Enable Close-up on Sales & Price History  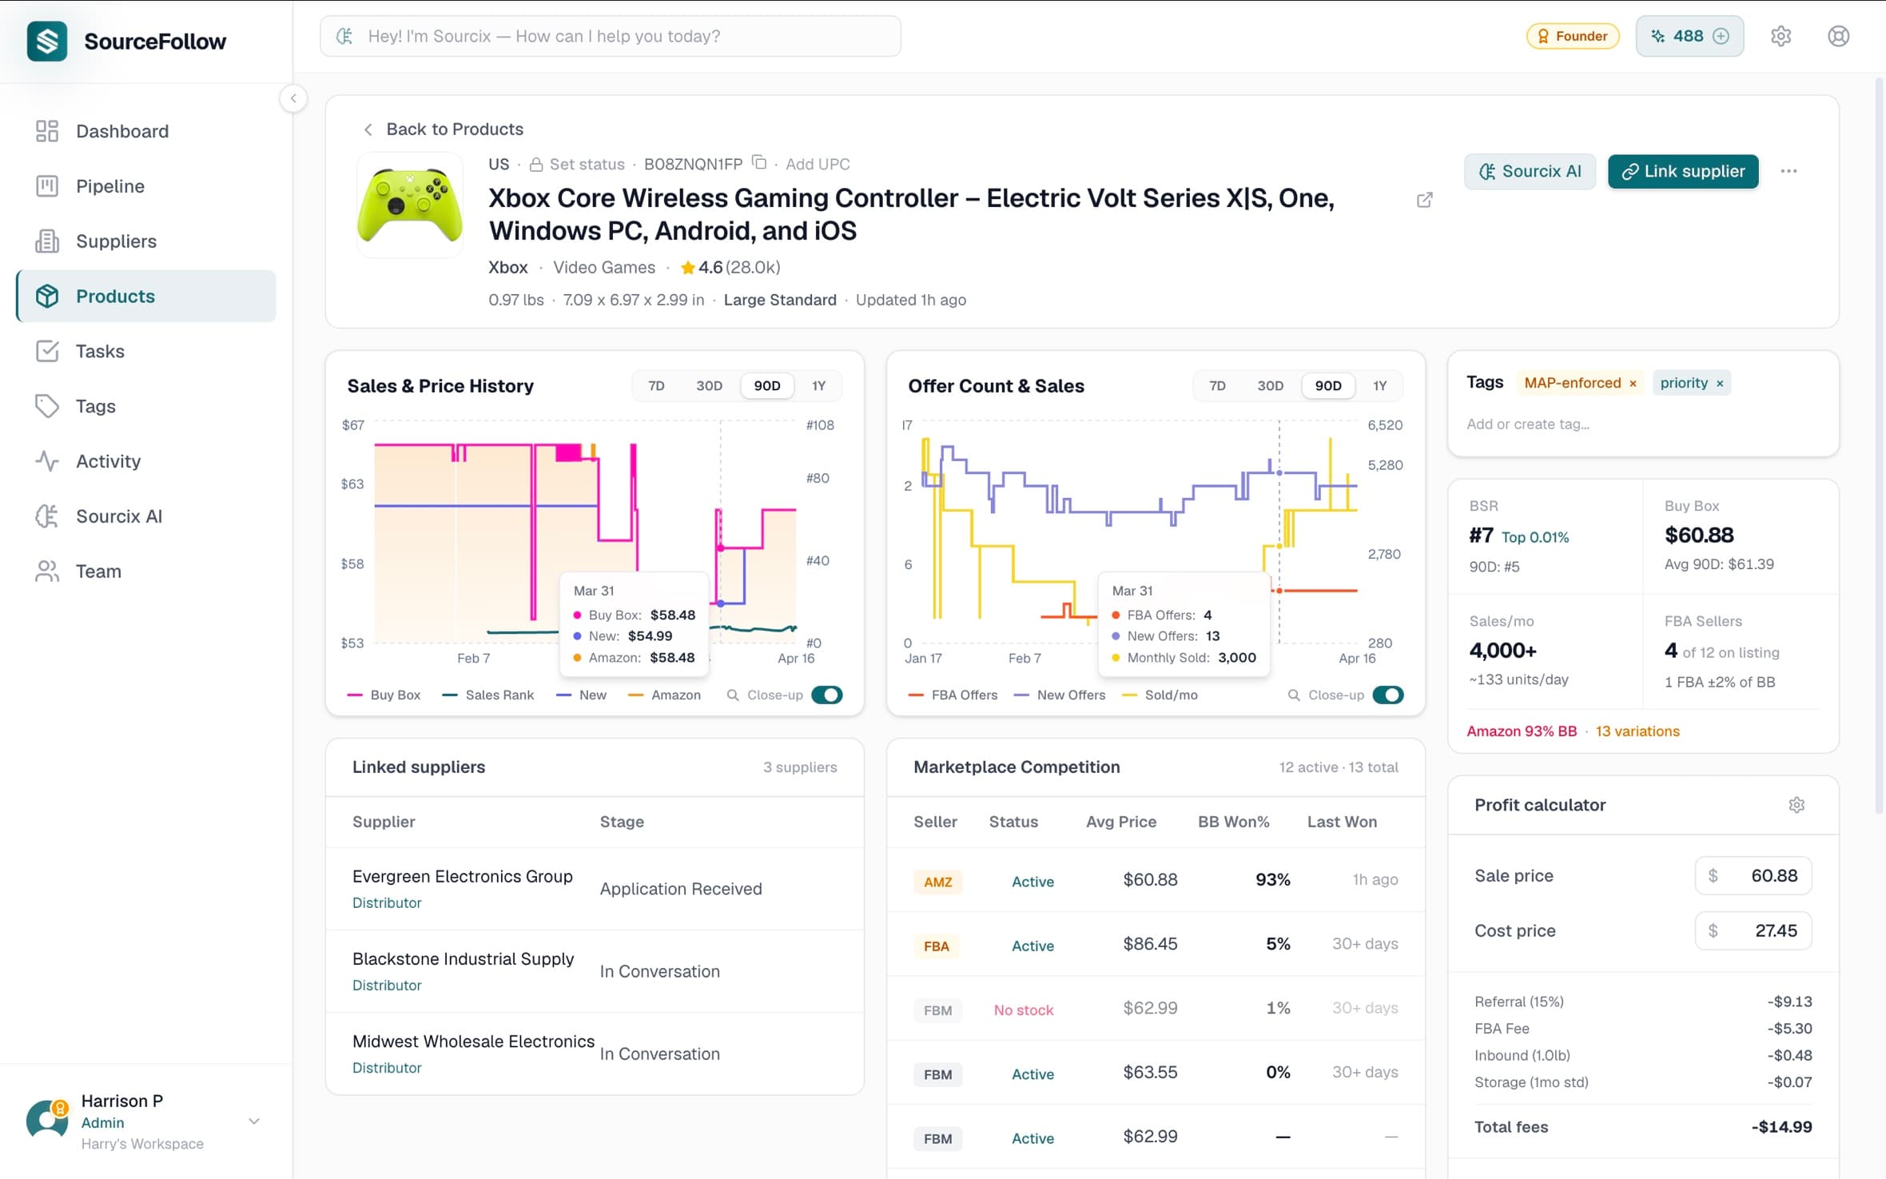(827, 695)
